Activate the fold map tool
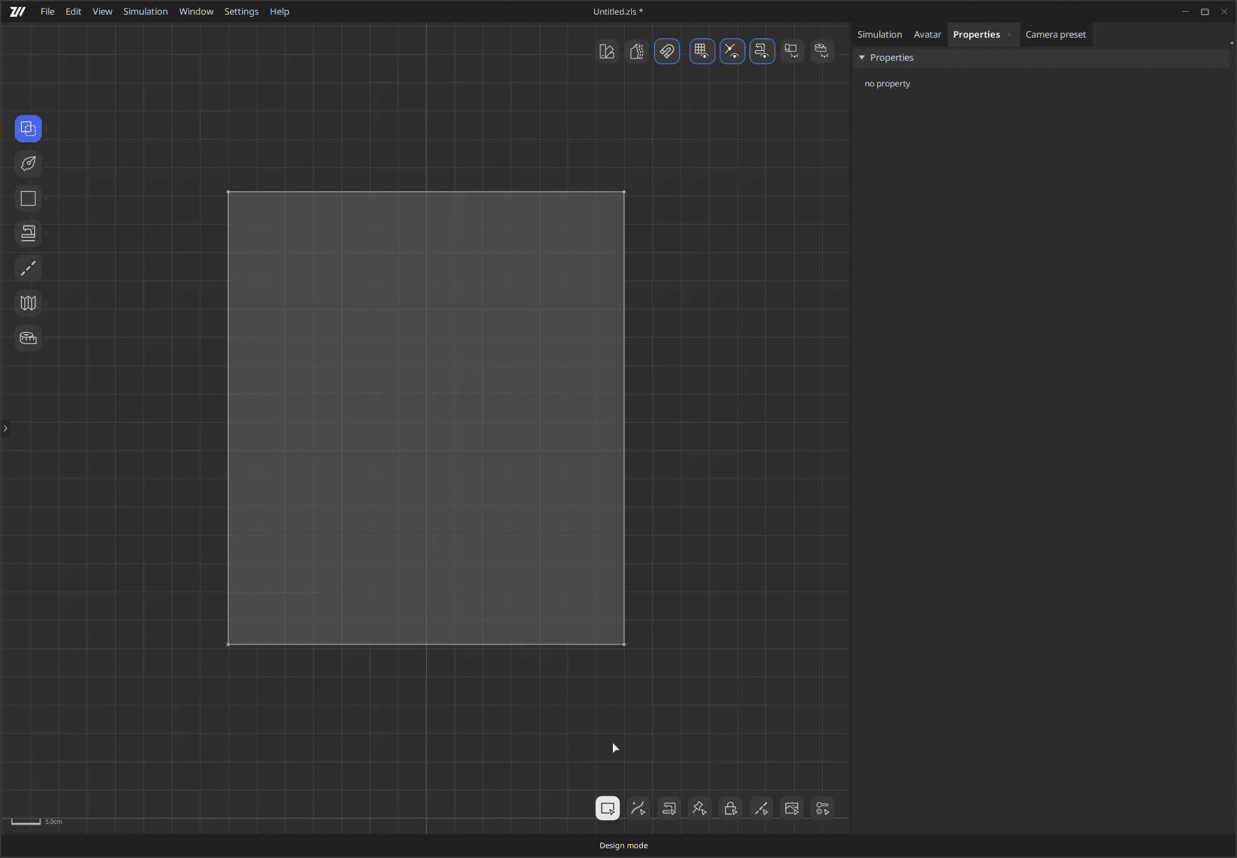This screenshot has width=1237, height=858. (x=28, y=303)
